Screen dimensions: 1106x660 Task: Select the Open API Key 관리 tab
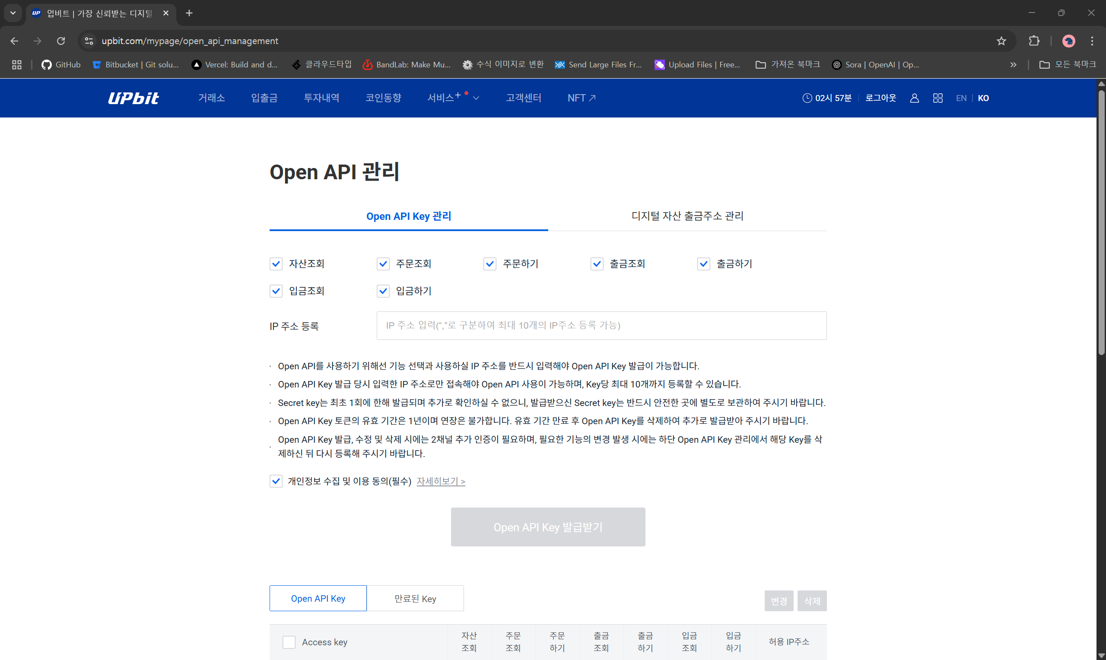click(409, 216)
